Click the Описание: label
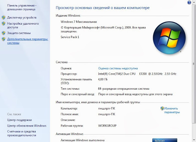 click(x=68, y=120)
